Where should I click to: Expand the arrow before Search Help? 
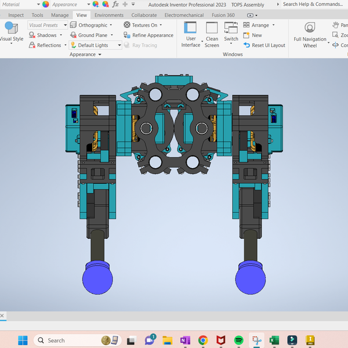(x=278, y=4)
